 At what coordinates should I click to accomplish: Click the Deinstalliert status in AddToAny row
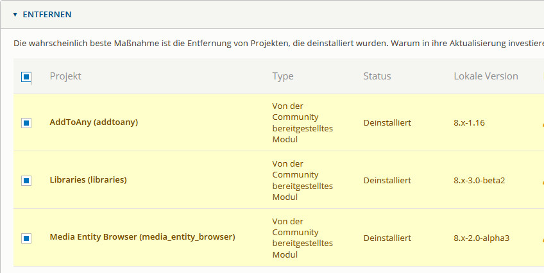387,122
